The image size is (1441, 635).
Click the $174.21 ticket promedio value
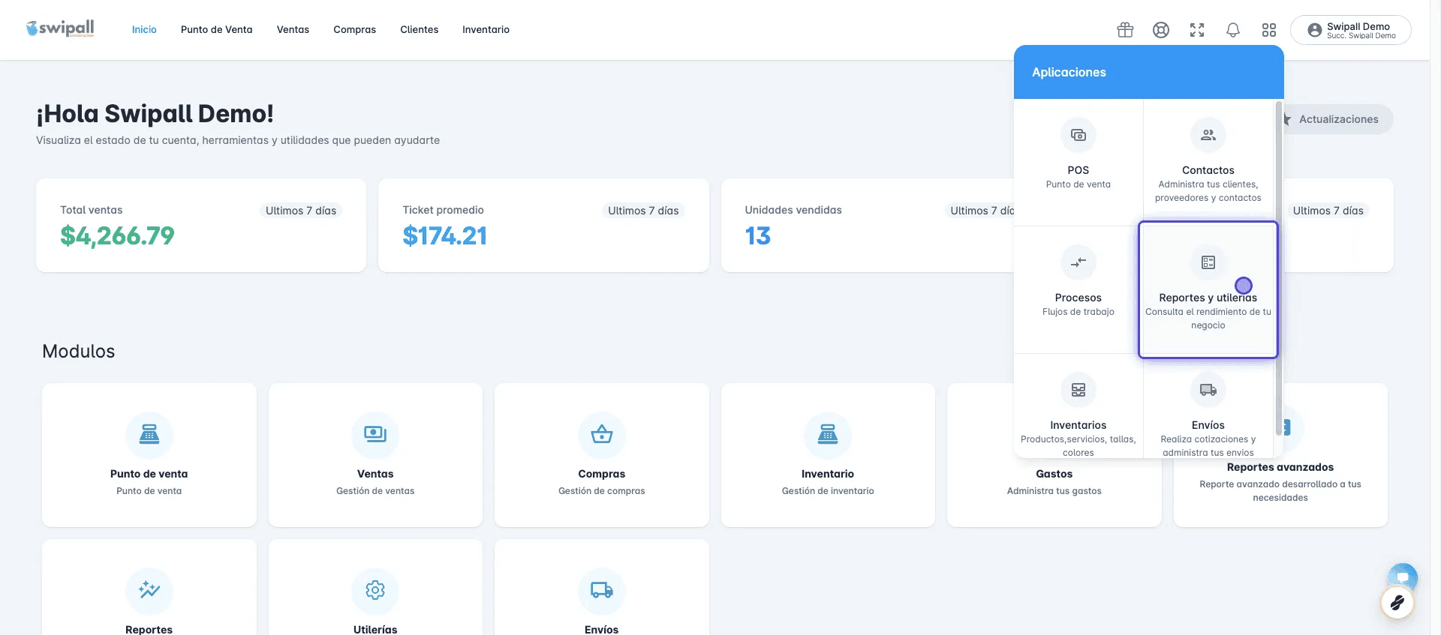click(445, 236)
